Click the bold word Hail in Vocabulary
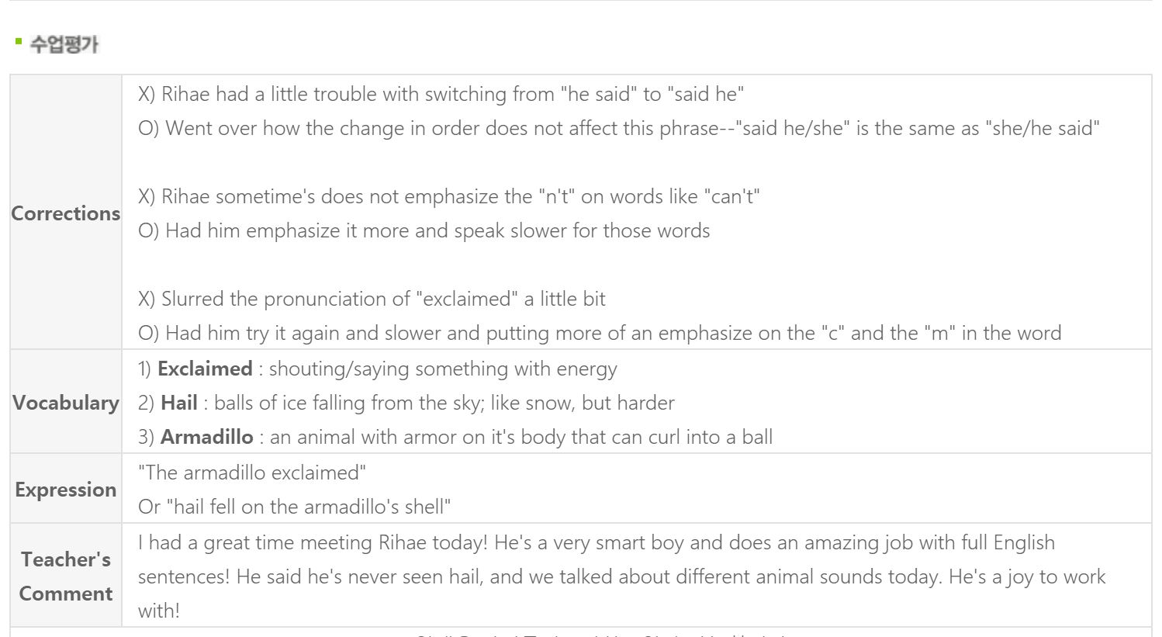Screen dimensions: 1162x637 (179, 403)
